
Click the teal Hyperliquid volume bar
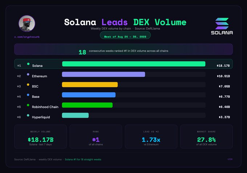coord(75,115)
